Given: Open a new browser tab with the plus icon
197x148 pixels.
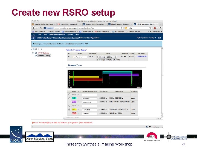Looking at the screenshot, I should pyautogui.click(x=161, y=24).
